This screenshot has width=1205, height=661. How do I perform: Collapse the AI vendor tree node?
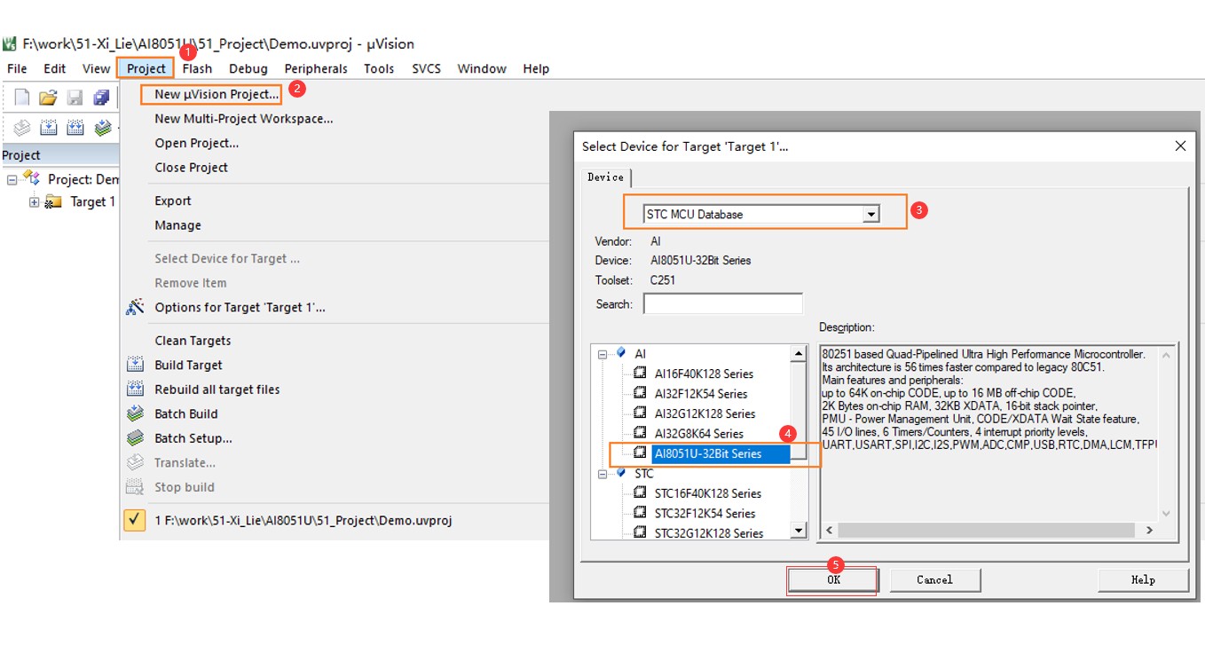[602, 354]
